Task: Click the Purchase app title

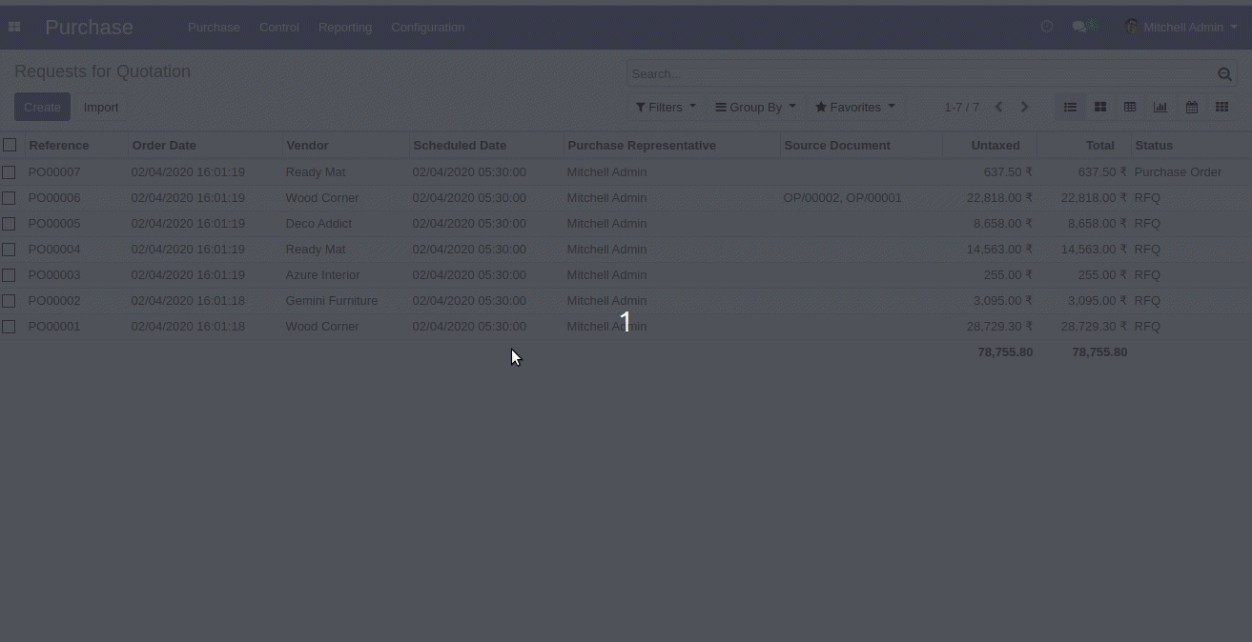Action: (x=89, y=27)
